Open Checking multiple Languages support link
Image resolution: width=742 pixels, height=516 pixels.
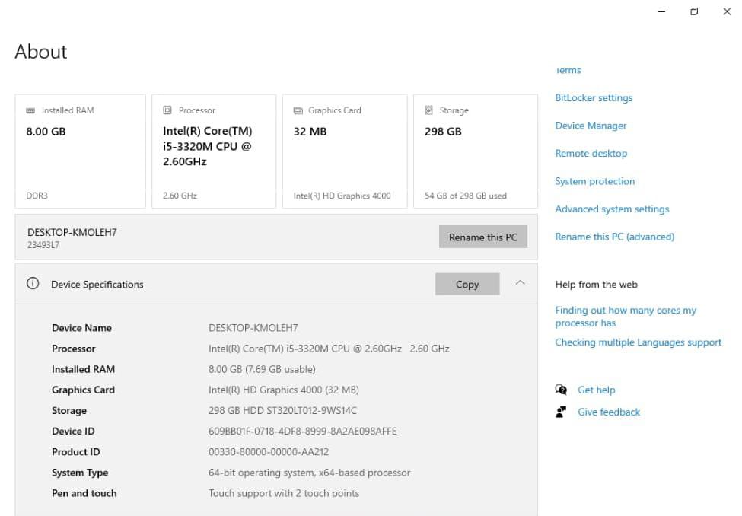click(638, 342)
